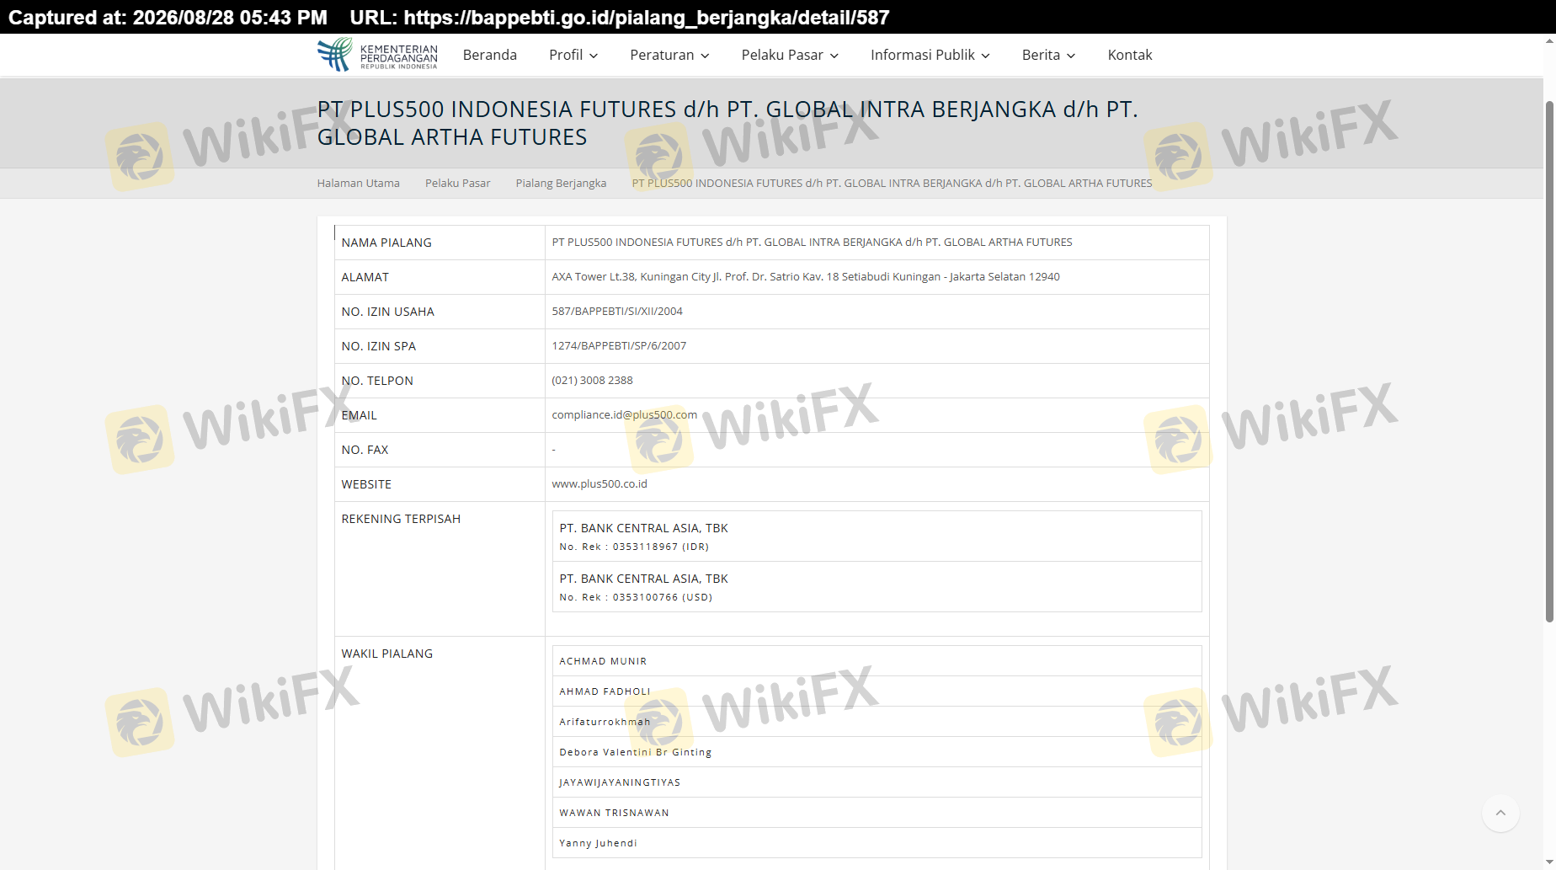
Task: Click the REKENING TERPISAH label
Action: tap(401, 519)
